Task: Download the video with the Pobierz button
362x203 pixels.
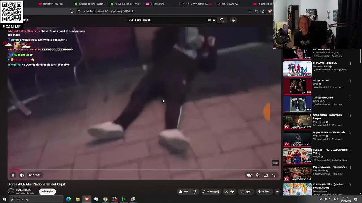Action: pos(264,191)
